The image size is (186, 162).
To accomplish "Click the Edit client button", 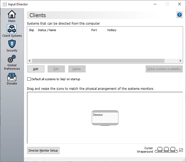I will click(x=56, y=69).
